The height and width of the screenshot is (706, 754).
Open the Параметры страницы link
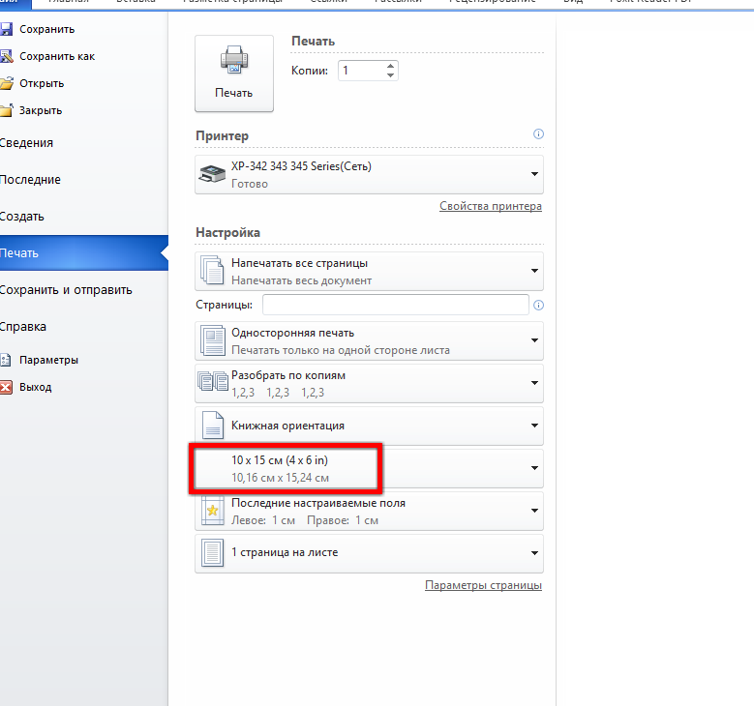coord(483,585)
